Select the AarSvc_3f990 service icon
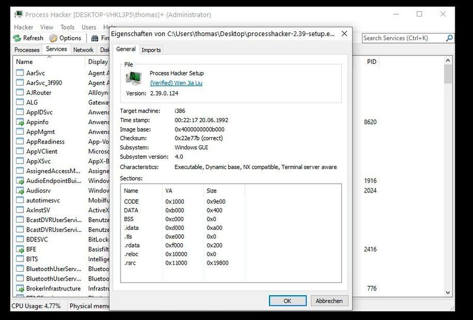Image resolution: width=473 pixels, height=320 pixels. 20,83
